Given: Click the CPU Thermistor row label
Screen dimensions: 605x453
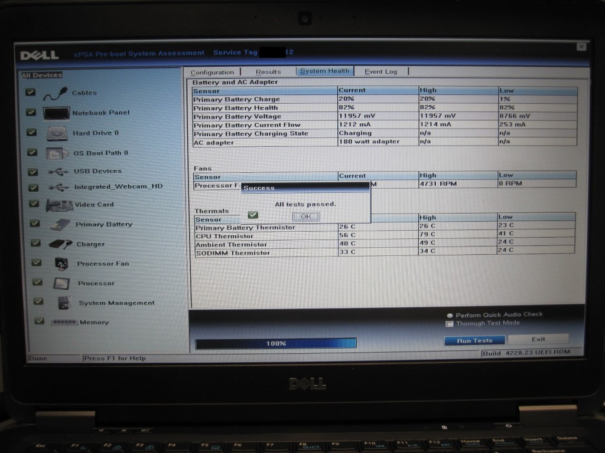Looking at the screenshot, I should tap(225, 236).
